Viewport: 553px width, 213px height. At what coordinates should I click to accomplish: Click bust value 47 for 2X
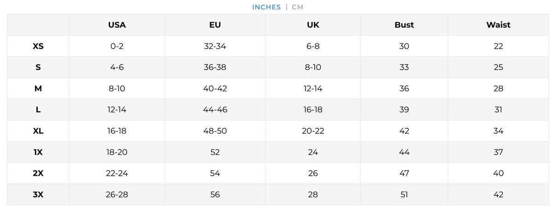(x=404, y=173)
